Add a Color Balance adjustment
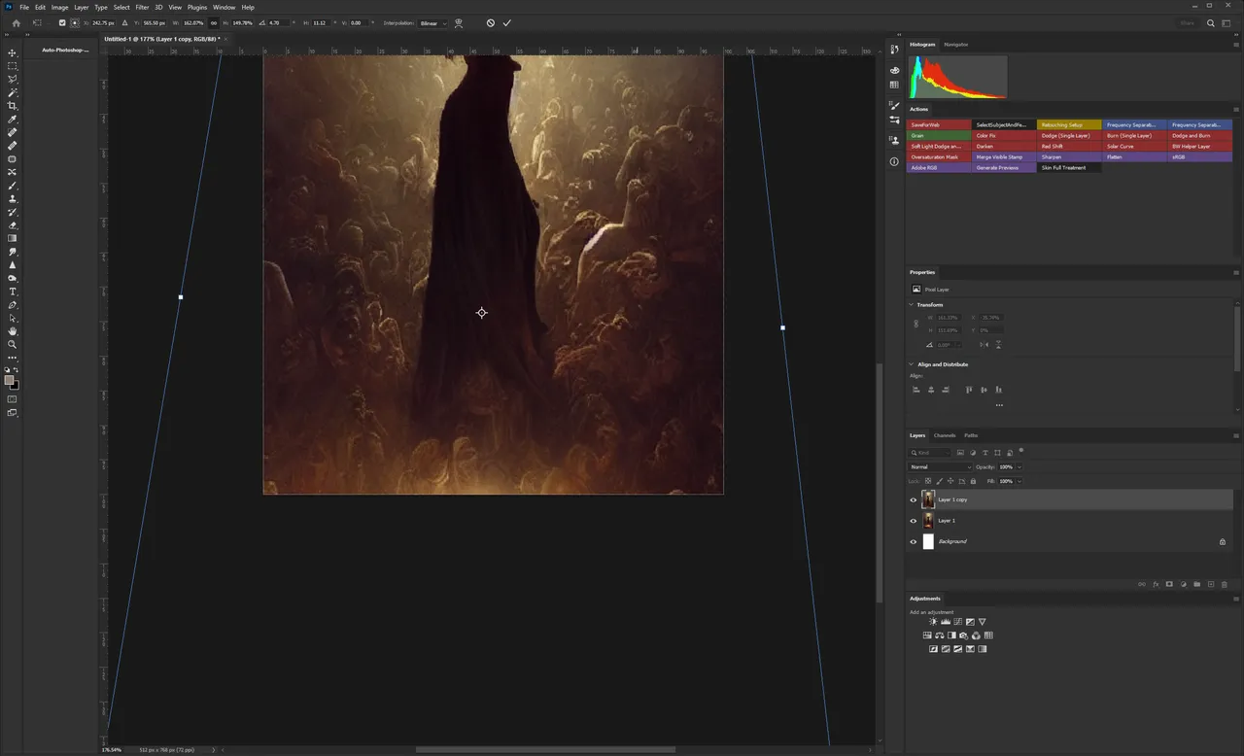Viewport: 1244px width, 756px height. click(x=940, y=636)
